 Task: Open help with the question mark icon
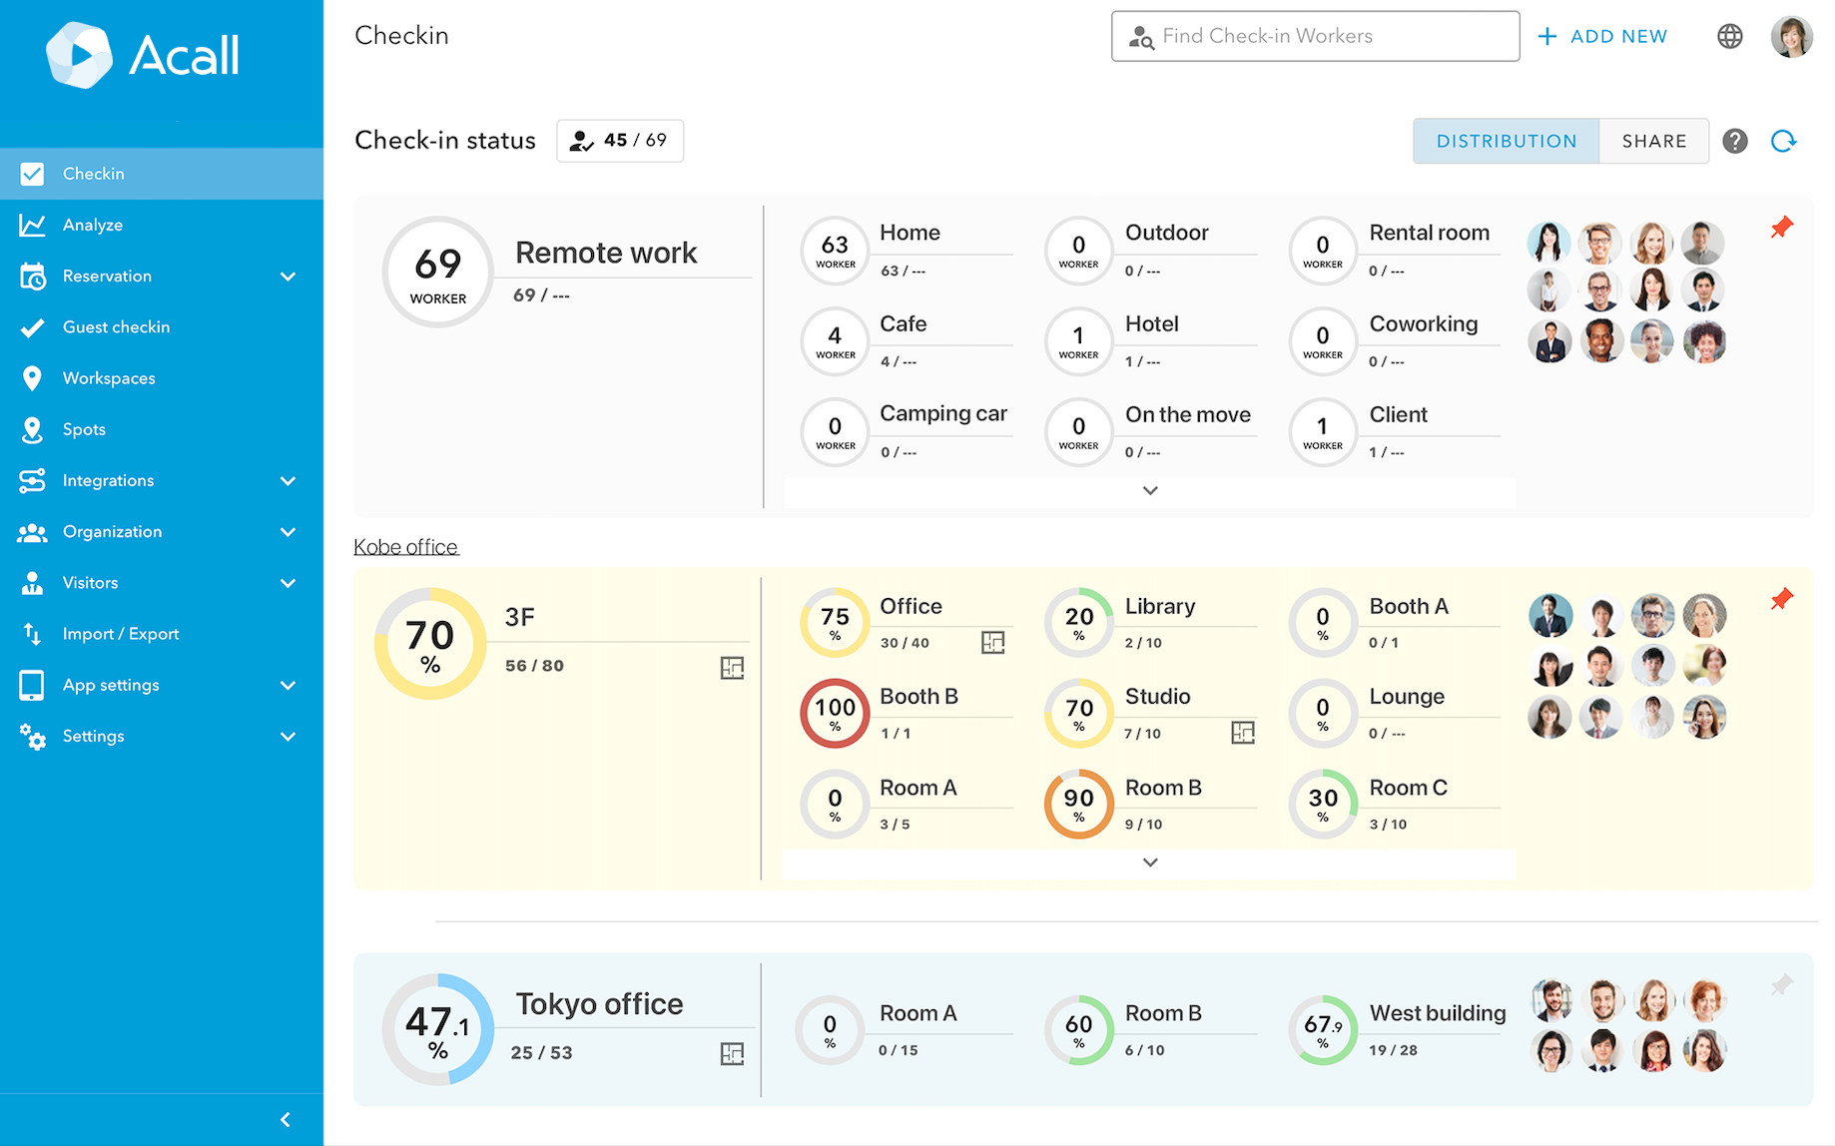[1735, 142]
